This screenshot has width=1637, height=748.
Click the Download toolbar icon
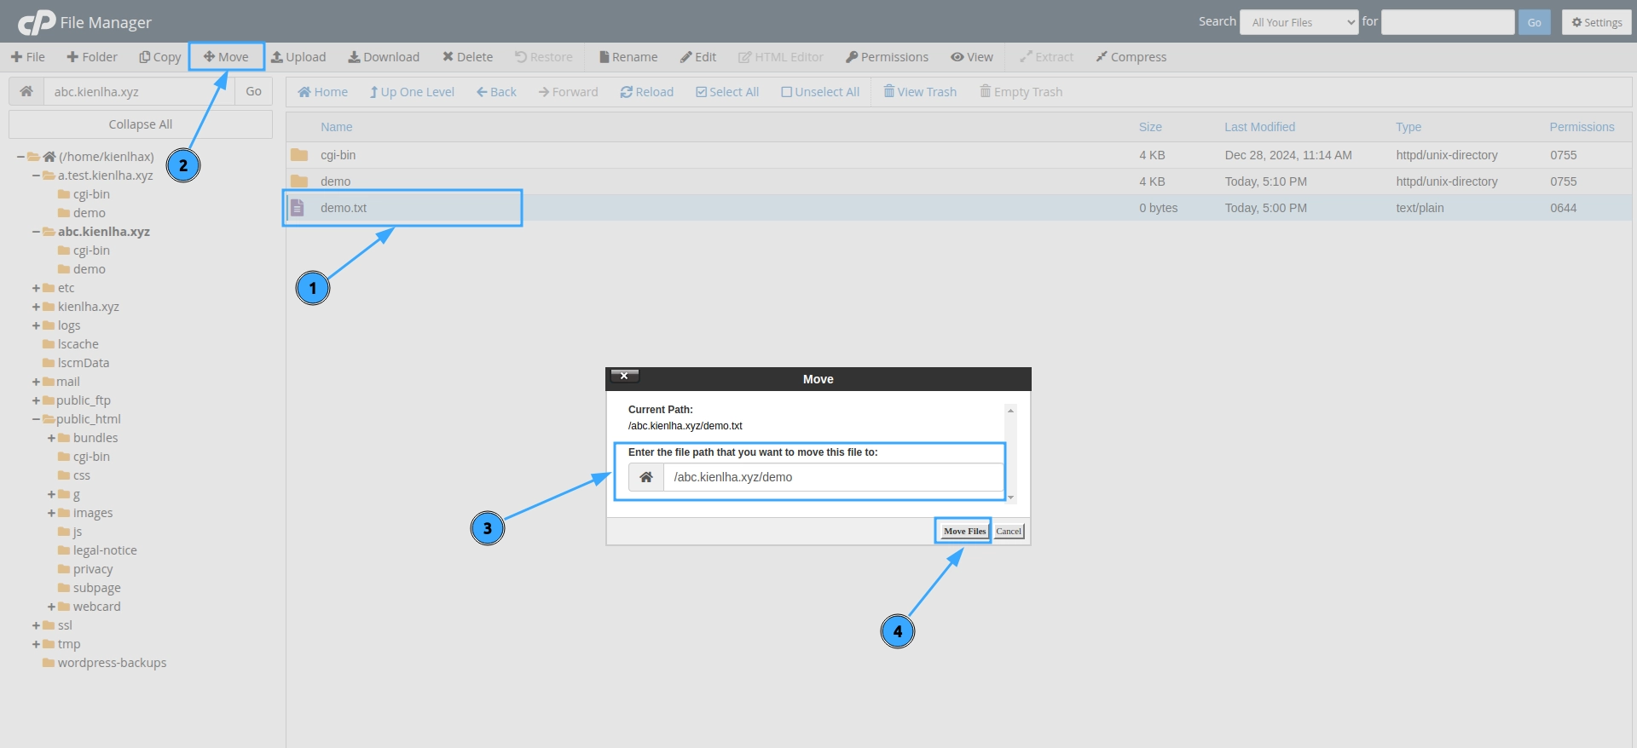(354, 57)
